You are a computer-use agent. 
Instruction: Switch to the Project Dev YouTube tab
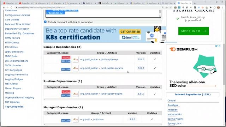[26, 3]
